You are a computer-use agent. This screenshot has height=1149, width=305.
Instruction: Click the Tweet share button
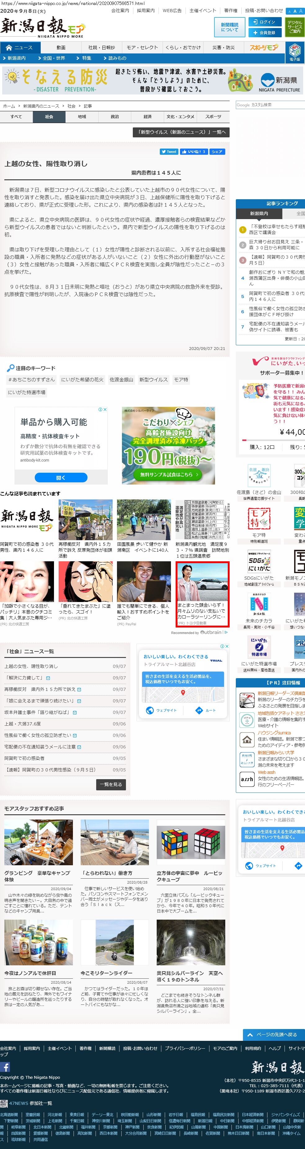tap(169, 152)
